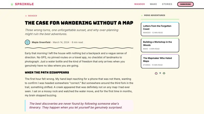
Task: Click the article headline text
Action: tap(79, 23)
